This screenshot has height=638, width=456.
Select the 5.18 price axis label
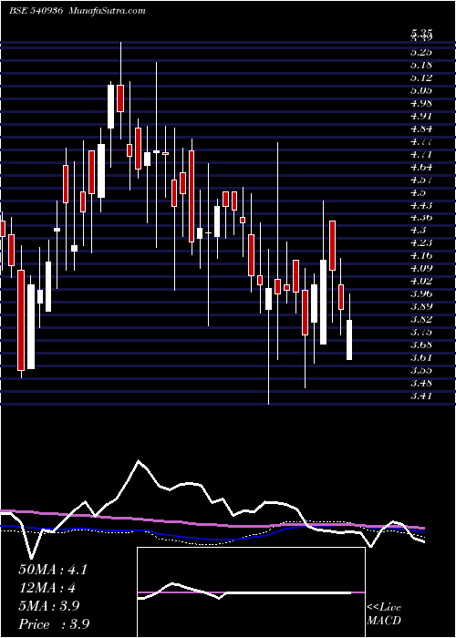421,65
